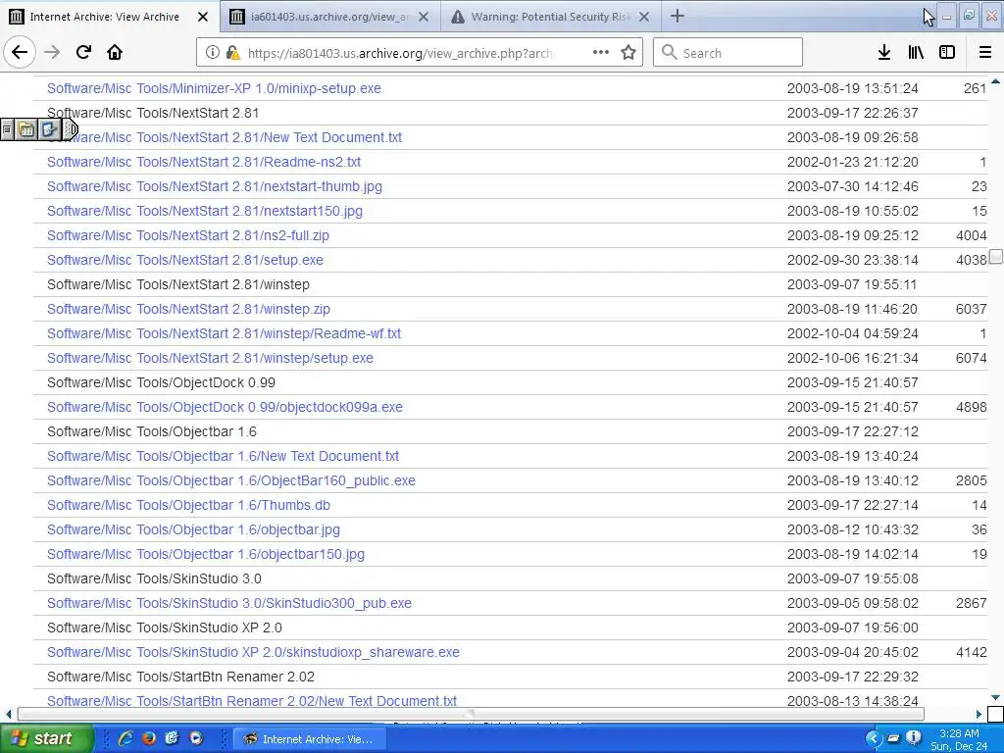Bookmark this page with the star icon
Screen dimensions: 1004x753
[x=628, y=53]
